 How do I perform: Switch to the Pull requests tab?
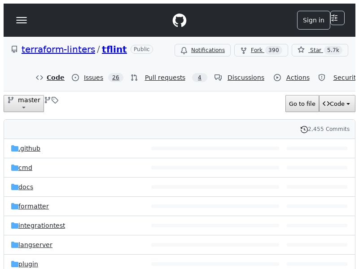[165, 78]
